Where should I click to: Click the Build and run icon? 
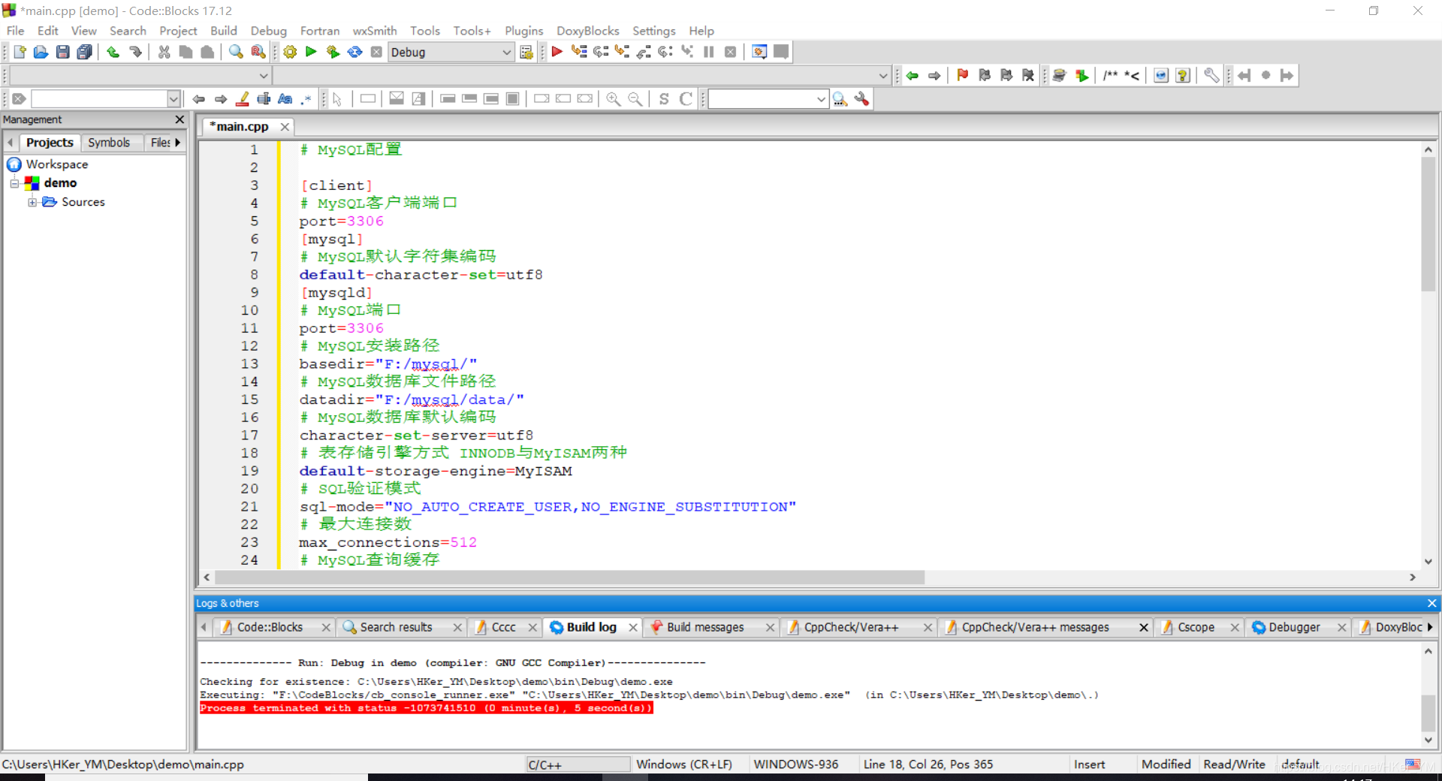tap(333, 52)
